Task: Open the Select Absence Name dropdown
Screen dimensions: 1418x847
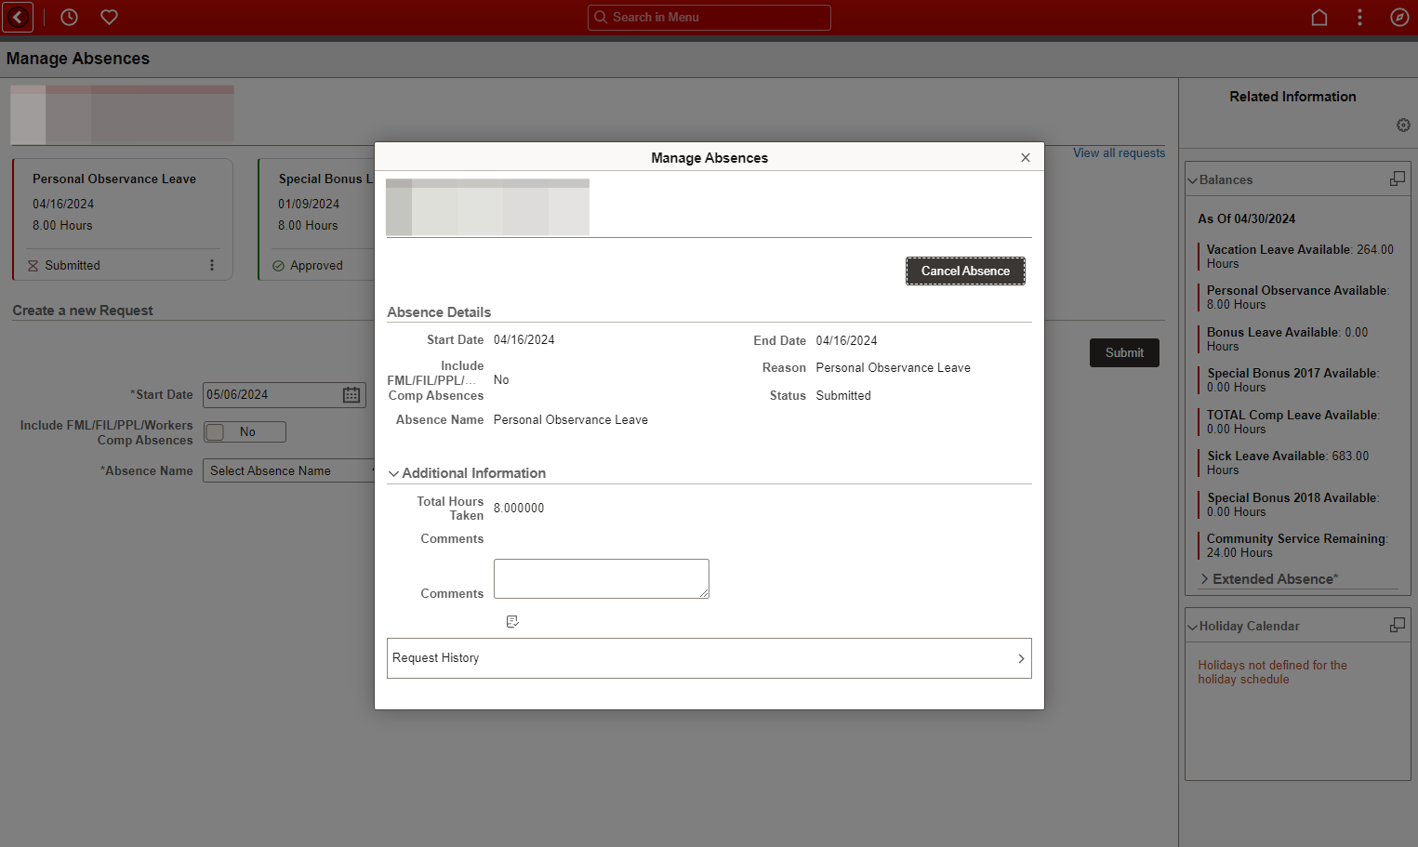Action: (288, 470)
